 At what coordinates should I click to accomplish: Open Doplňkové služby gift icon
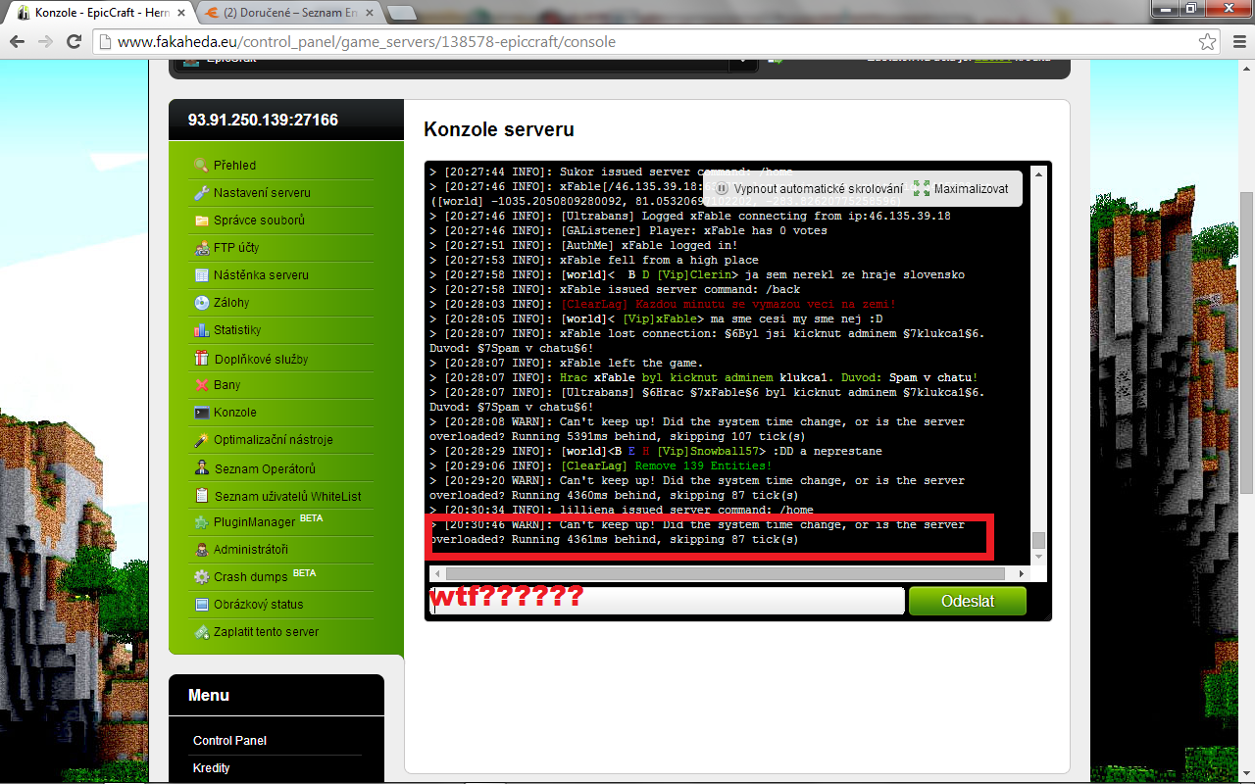201,359
